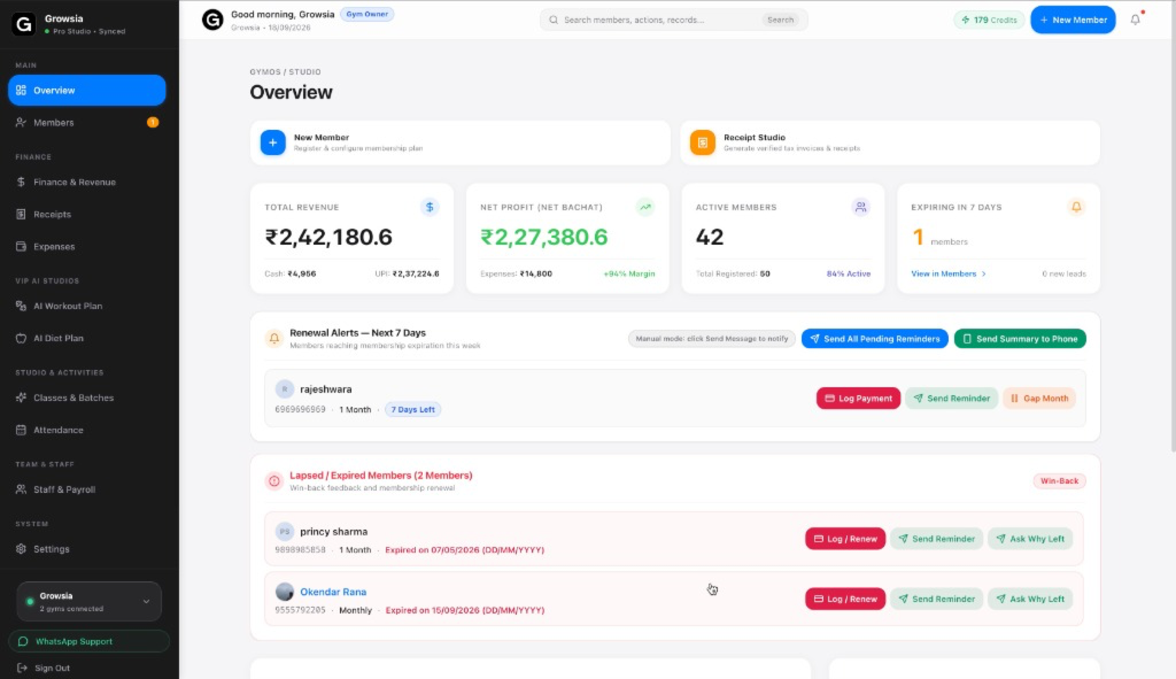
Task: Click Send Summary to Phone button
Action: [x=1020, y=339]
